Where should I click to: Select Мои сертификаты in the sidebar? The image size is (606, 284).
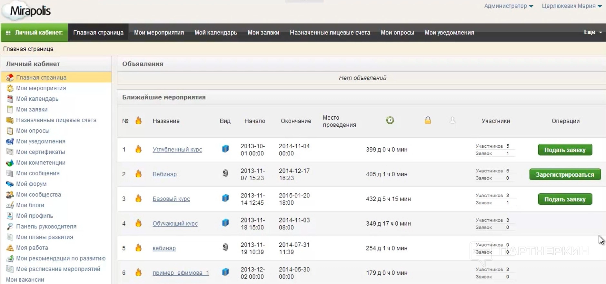coord(40,152)
